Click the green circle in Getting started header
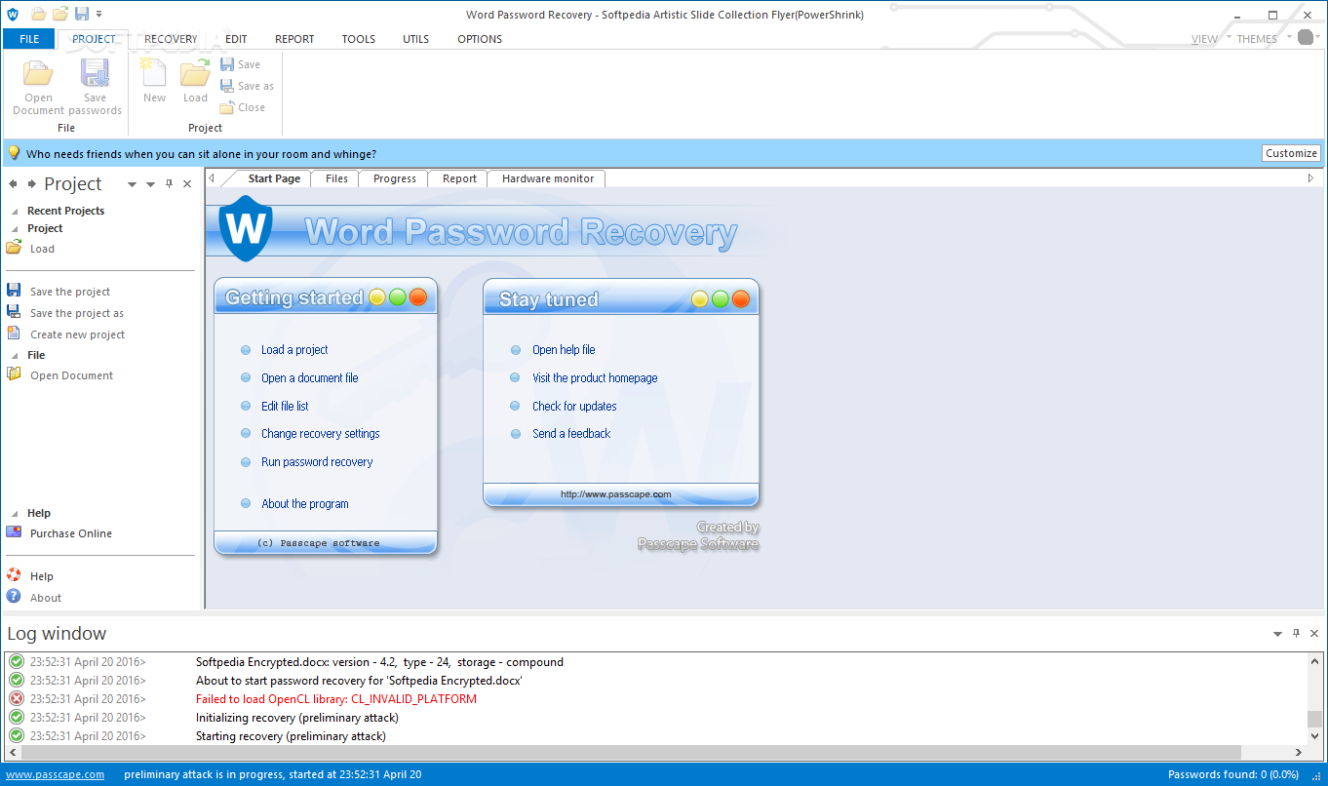 pyautogui.click(x=398, y=297)
